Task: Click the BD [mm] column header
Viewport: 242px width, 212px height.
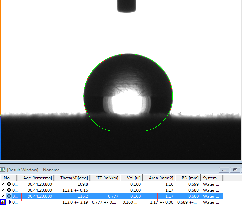Action: (x=187, y=178)
